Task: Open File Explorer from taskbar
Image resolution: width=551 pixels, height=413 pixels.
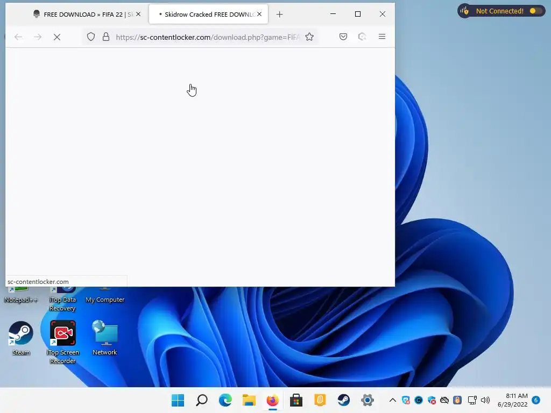Action: (x=249, y=400)
